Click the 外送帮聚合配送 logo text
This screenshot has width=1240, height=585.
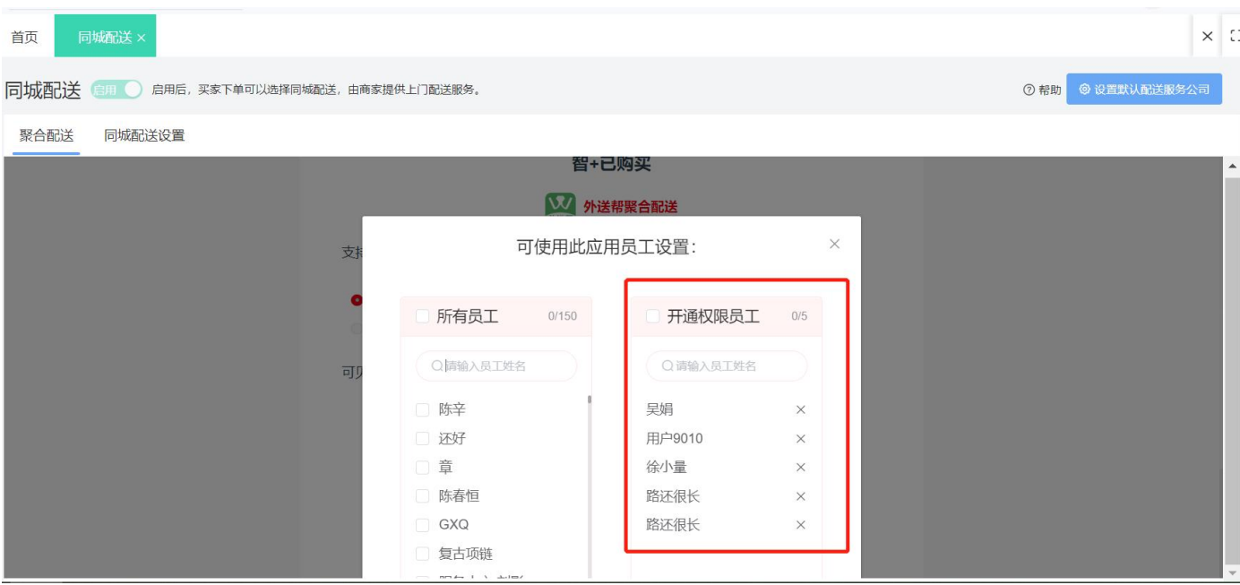coord(631,207)
